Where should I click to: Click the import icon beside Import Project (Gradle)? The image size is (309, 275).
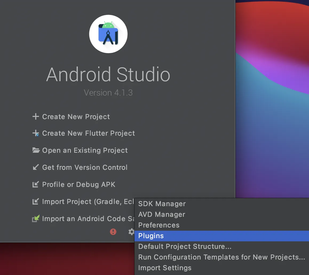(36, 202)
